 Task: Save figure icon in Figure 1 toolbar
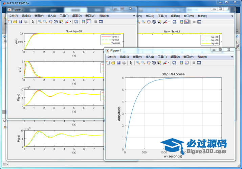[20, 22]
